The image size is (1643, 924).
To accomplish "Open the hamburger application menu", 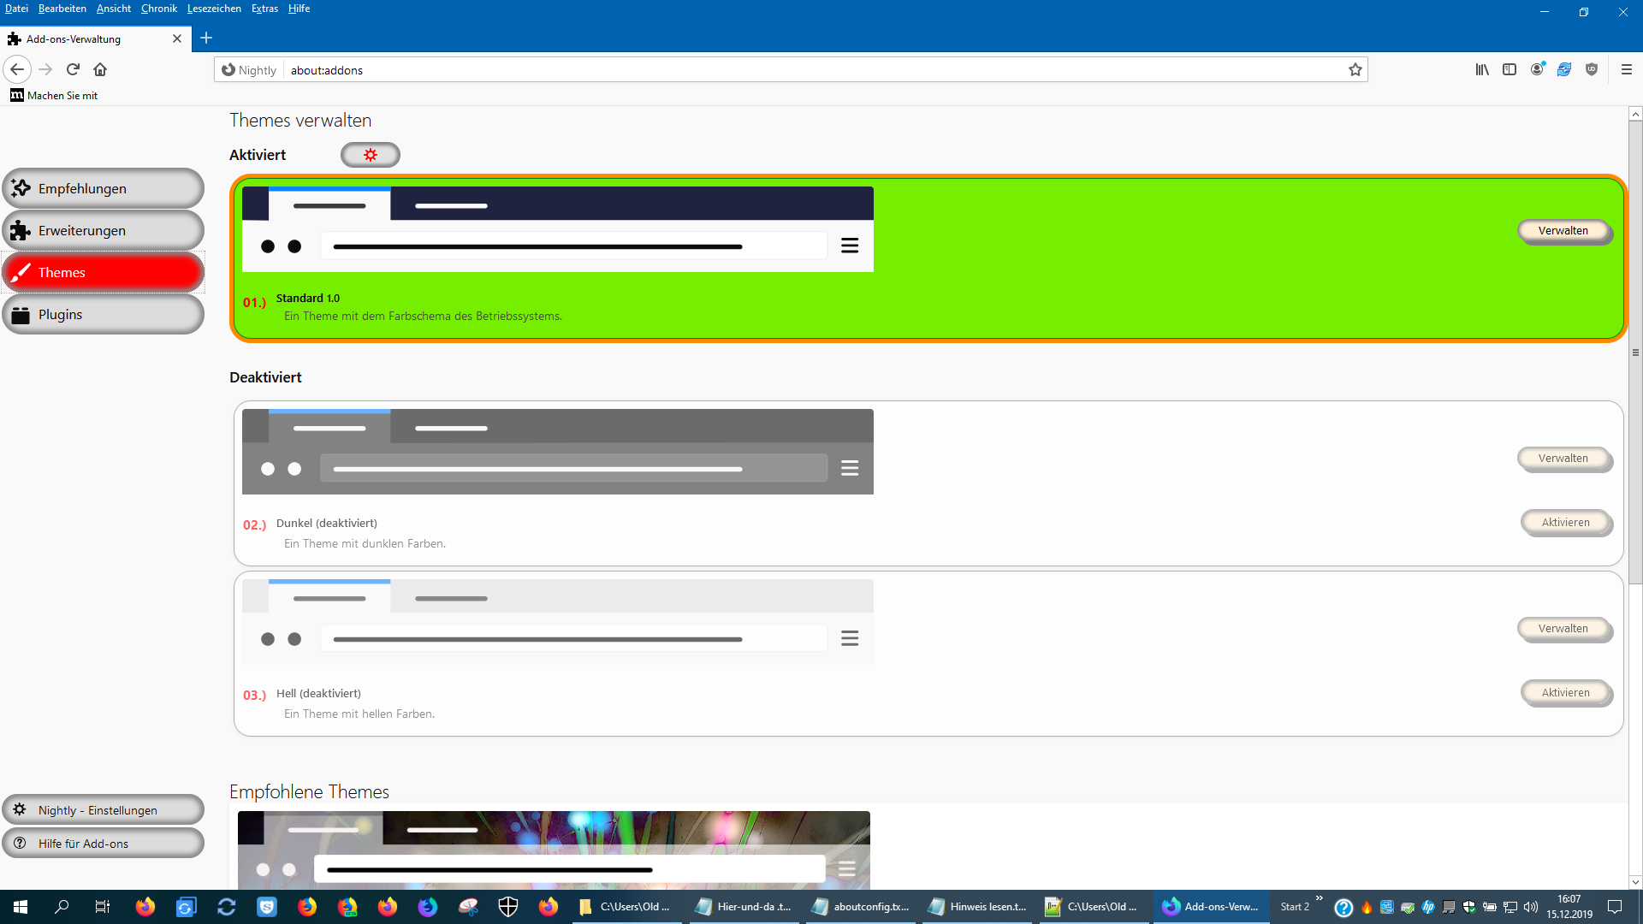I will (x=1627, y=69).
